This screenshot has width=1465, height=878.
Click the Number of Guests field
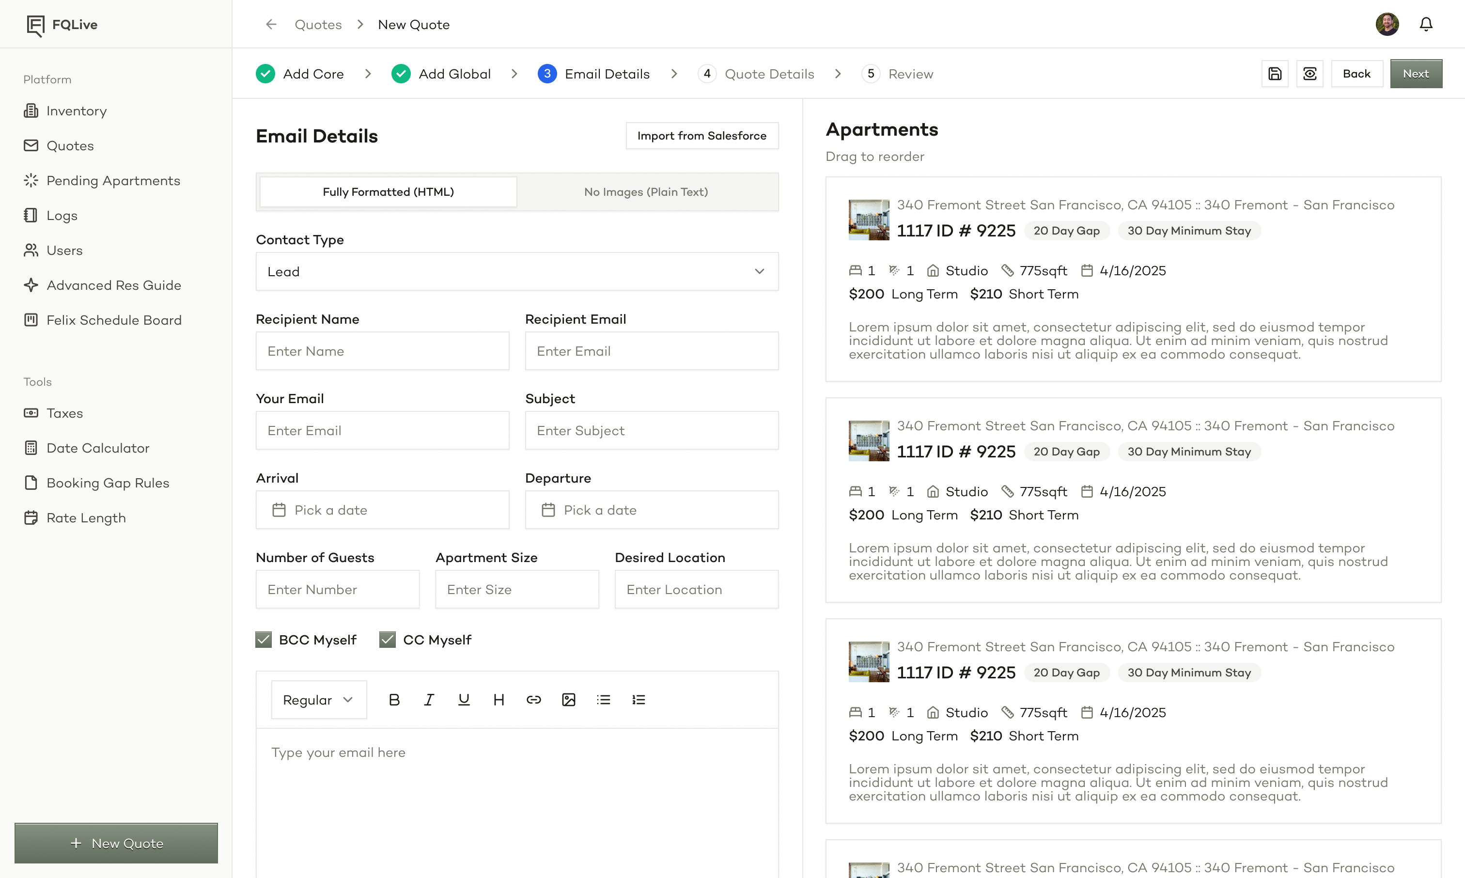[x=338, y=589]
